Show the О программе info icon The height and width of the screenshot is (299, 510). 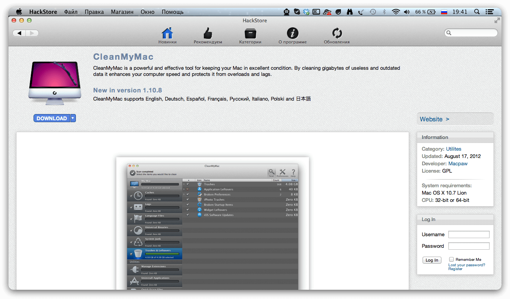(x=292, y=34)
